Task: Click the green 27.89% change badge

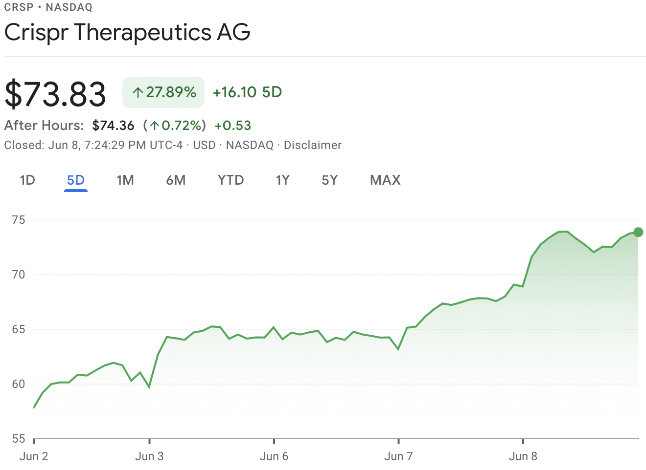Action: (x=163, y=92)
